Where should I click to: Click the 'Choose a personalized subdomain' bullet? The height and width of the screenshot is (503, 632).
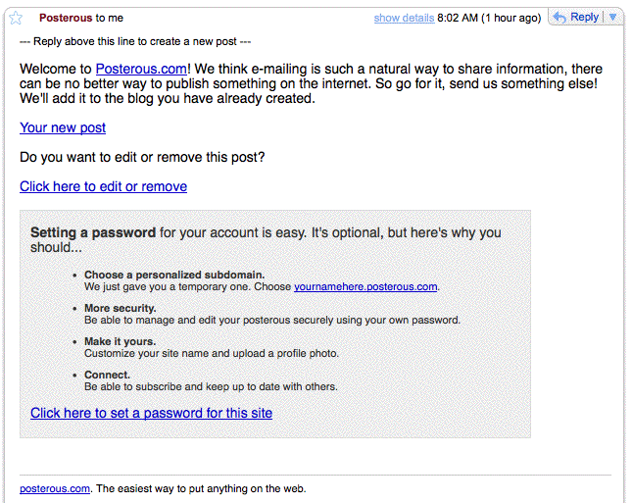(174, 275)
